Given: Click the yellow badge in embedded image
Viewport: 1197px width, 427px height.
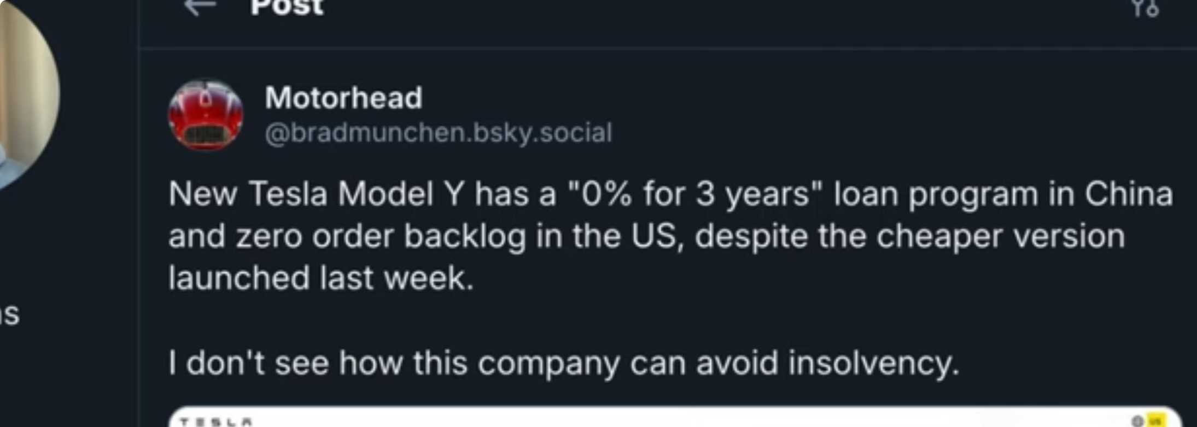Looking at the screenshot, I should [1155, 421].
